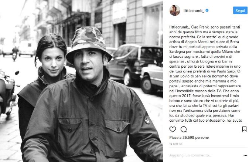The width and height of the screenshot is (249, 162).
Task: Open comments via speech bubble icon
Action: (184, 129)
